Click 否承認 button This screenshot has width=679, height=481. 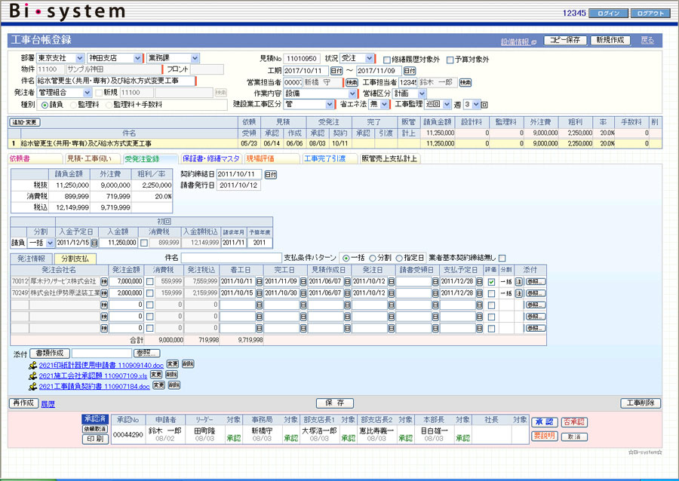pyautogui.click(x=574, y=421)
